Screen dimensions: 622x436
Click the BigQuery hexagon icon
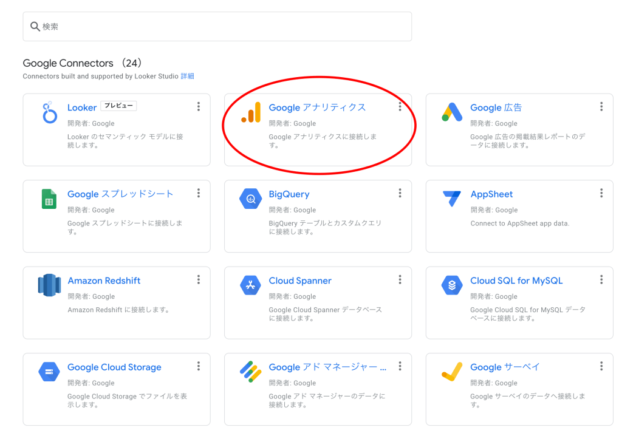(x=251, y=199)
